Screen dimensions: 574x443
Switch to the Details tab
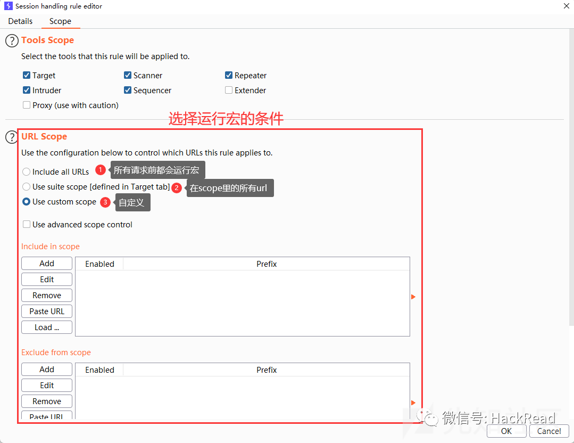[x=21, y=21]
